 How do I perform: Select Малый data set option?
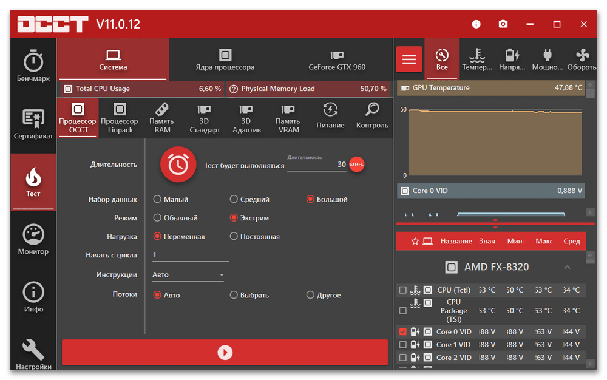pyautogui.click(x=157, y=199)
